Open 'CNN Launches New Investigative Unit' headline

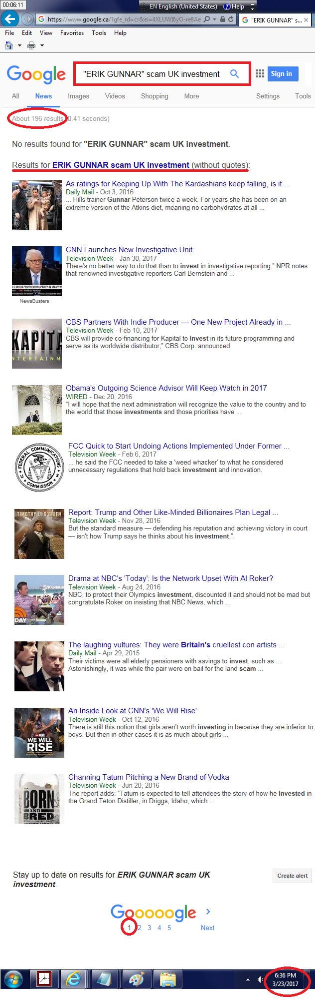(x=129, y=250)
